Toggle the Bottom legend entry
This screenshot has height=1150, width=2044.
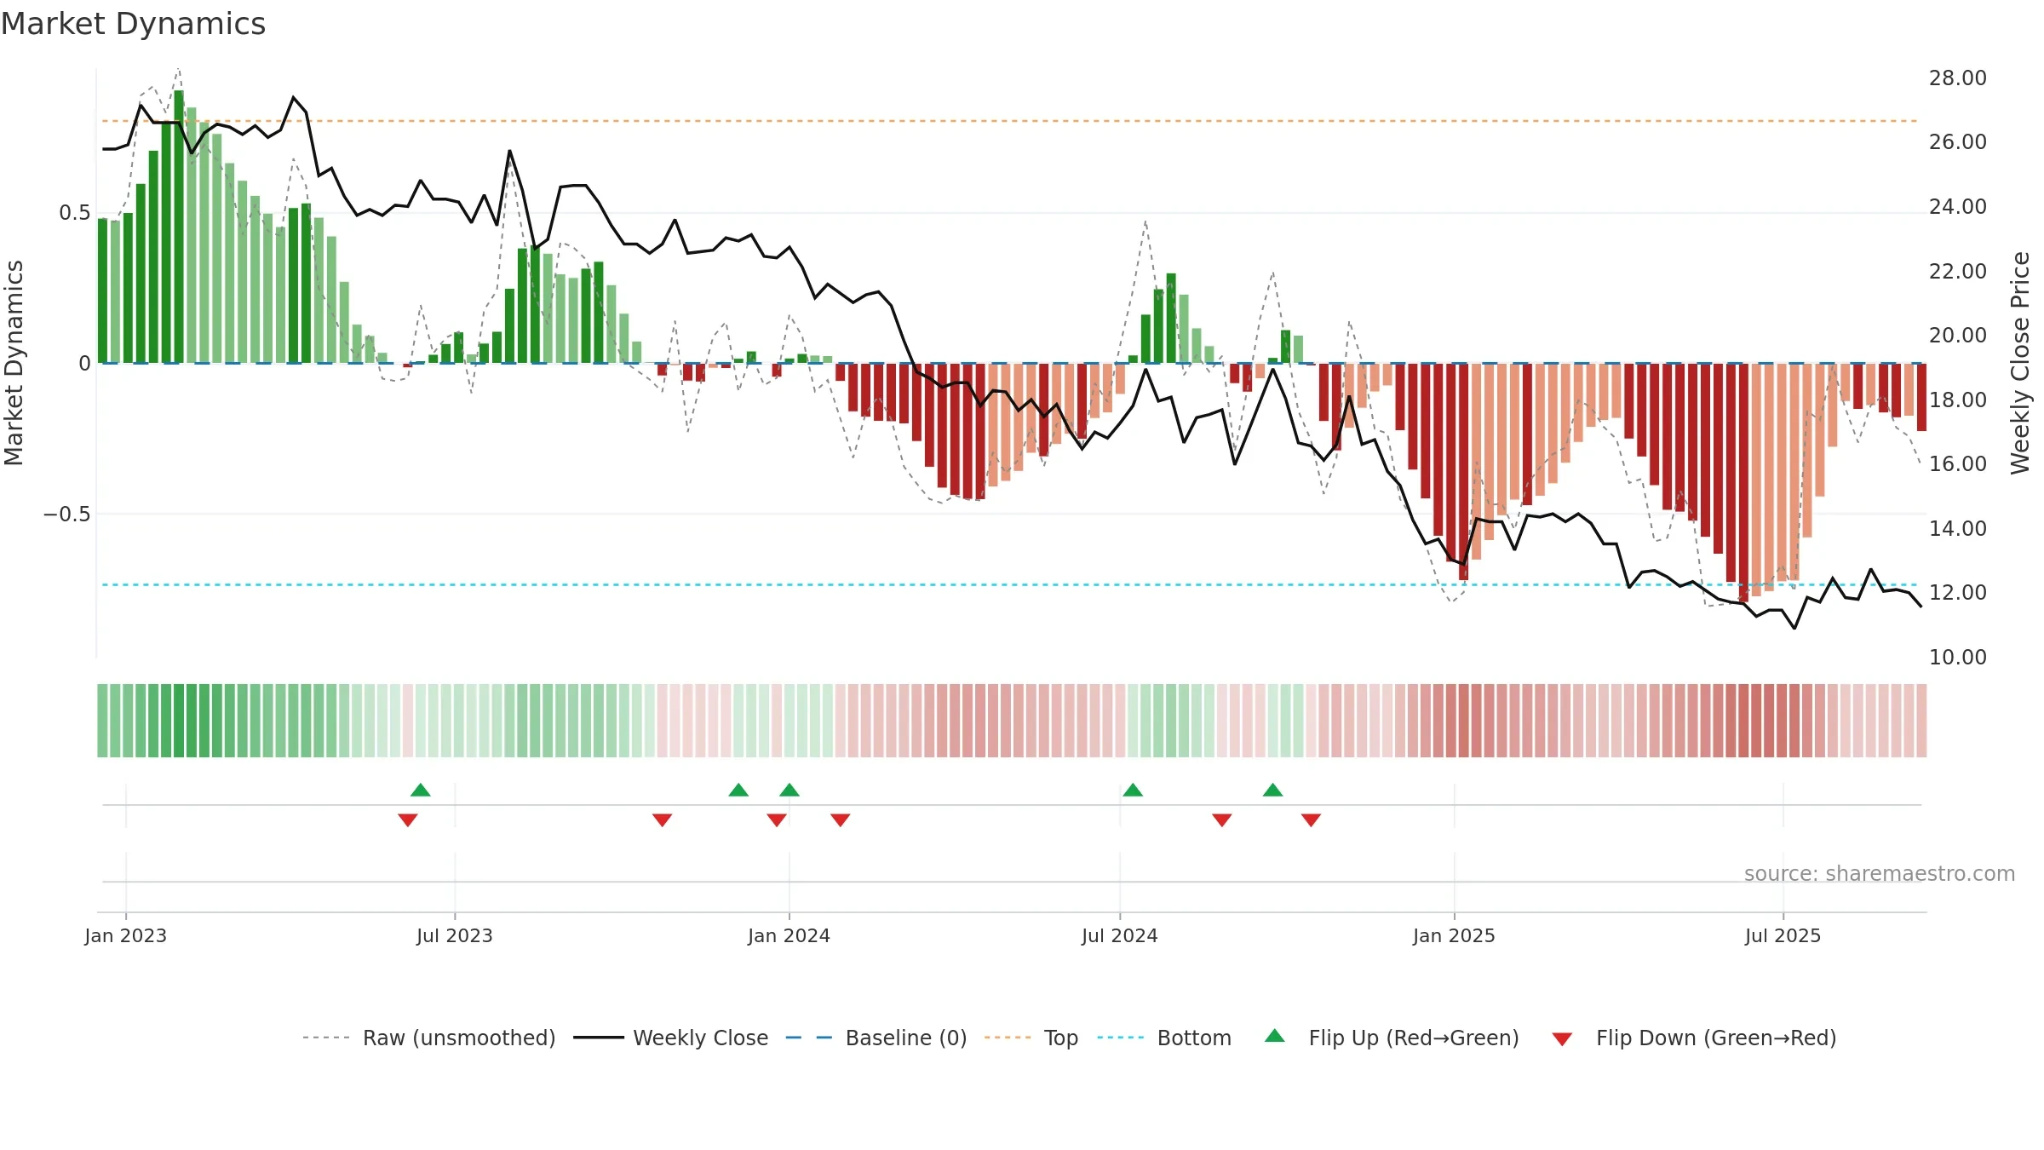pyautogui.click(x=1164, y=1038)
